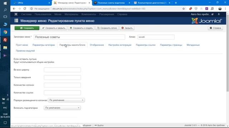The image size is (229, 128).
Task: Click Сохранить и создать button
Action: [81, 28]
